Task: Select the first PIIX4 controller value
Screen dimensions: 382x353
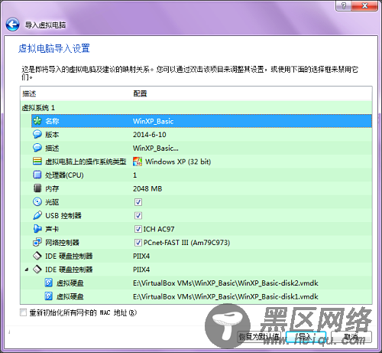Action: coord(141,256)
